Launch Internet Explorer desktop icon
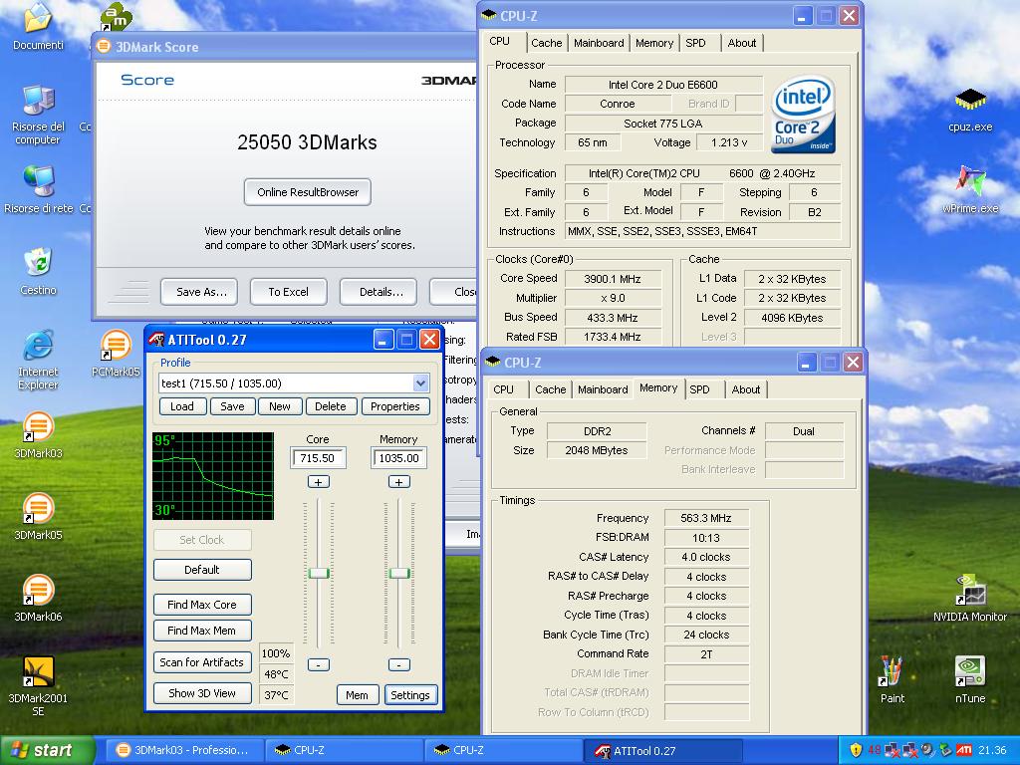1020x765 pixels. pyautogui.click(x=38, y=360)
